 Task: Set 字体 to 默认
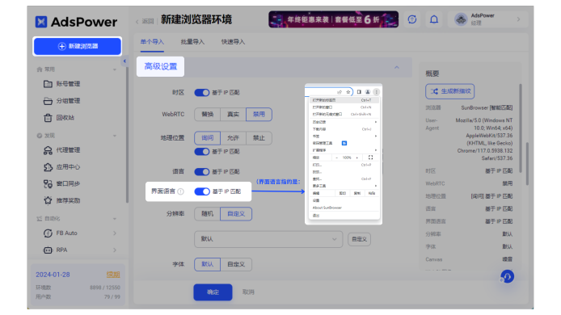pos(208,264)
